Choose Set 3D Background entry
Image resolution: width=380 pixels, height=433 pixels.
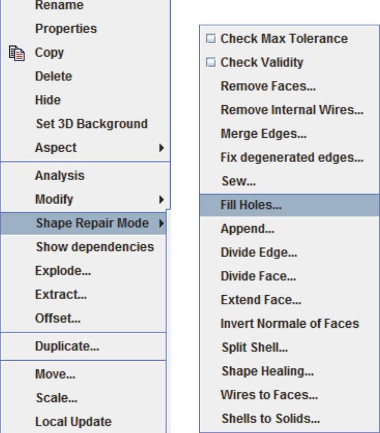coord(91,124)
